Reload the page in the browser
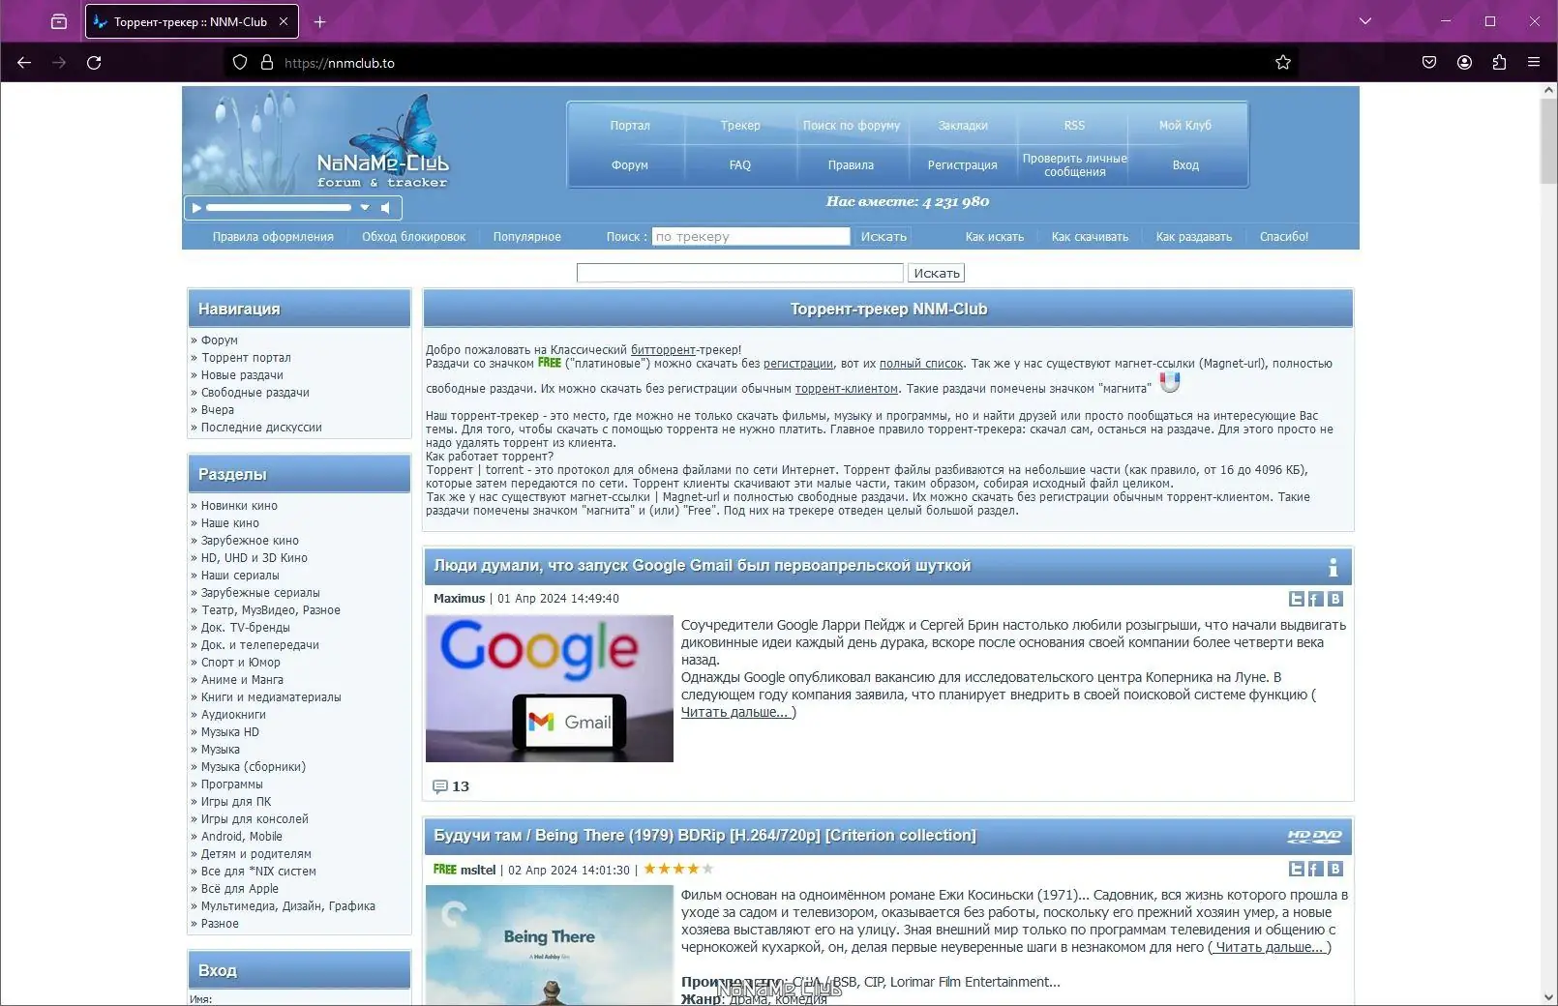This screenshot has height=1006, width=1558. click(94, 63)
